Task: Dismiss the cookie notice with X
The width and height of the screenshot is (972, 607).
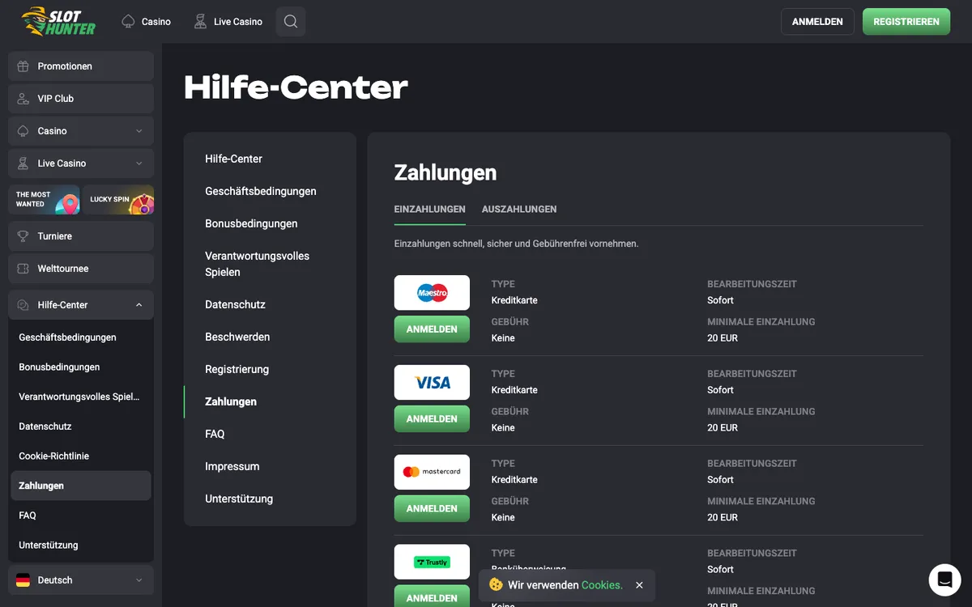Action: click(639, 585)
